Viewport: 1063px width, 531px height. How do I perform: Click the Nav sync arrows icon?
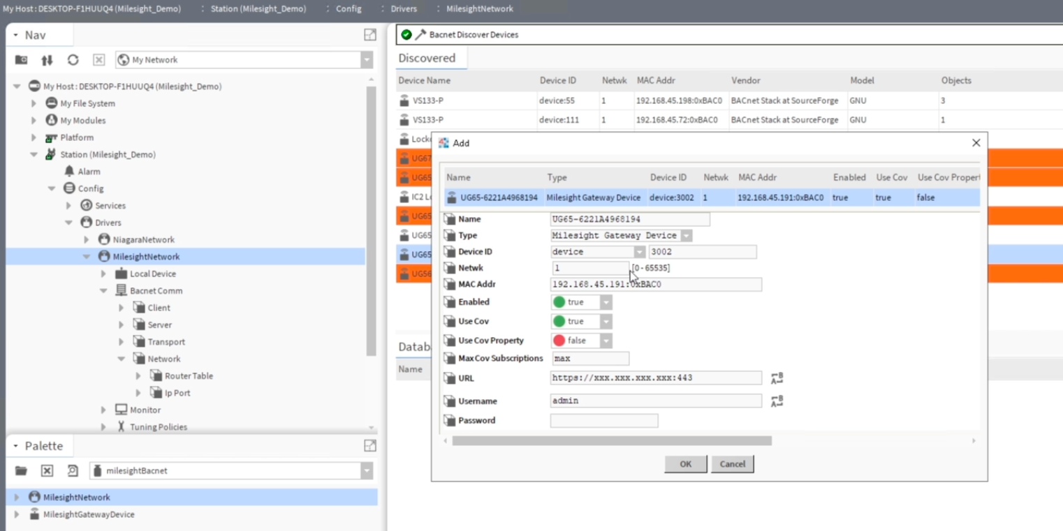point(47,60)
